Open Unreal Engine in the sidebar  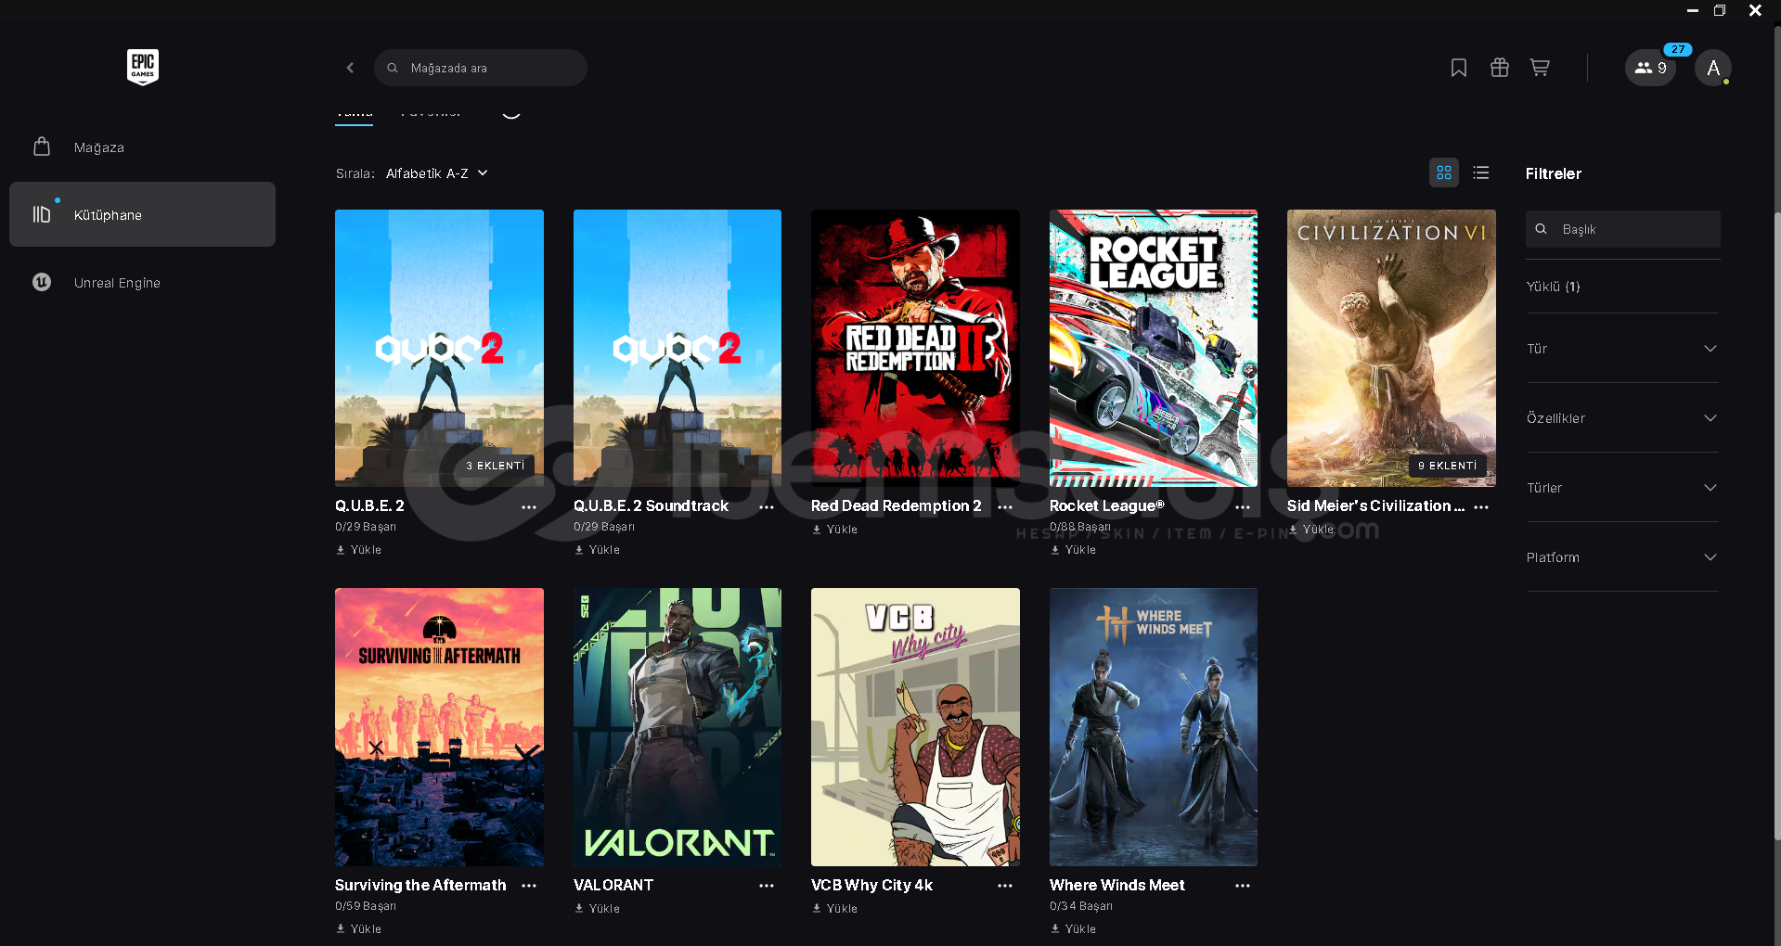pyautogui.click(x=142, y=283)
